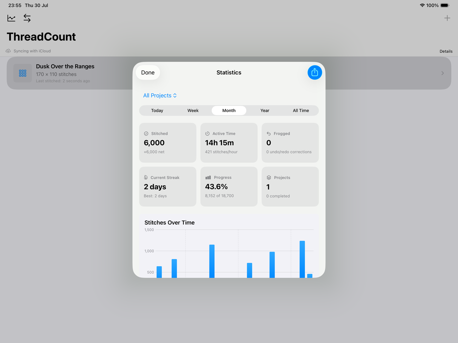Click the "170 × 110 stitches" project text
The width and height of the screenshot is (458, 343).
pos(56,74)
